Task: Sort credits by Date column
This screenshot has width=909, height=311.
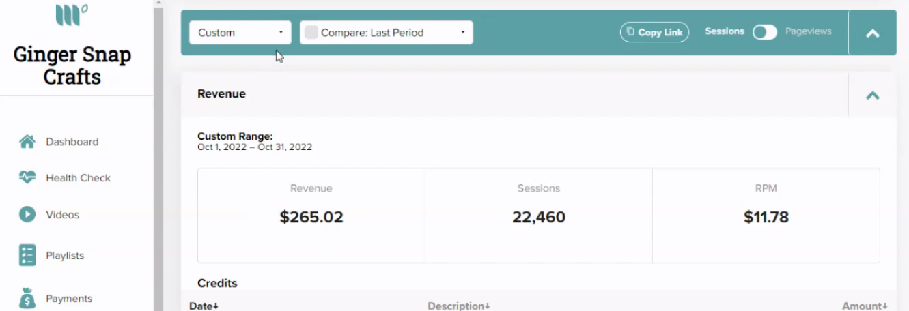Action: (204, 306)
